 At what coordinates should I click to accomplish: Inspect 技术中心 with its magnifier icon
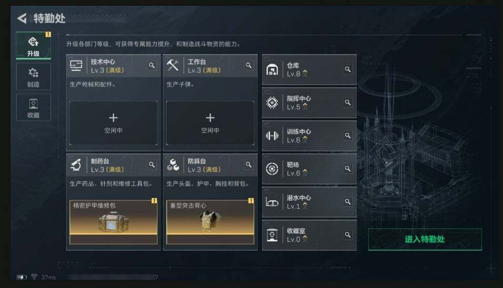coord(152,66)
